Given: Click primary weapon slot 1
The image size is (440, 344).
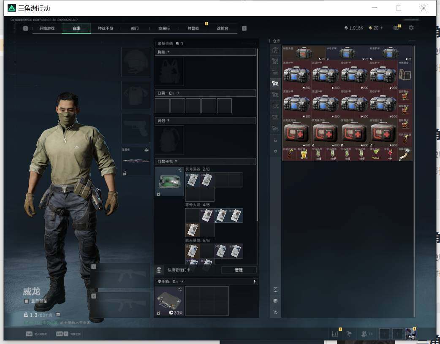Looking at the screenshot, I should click(120, 275).
